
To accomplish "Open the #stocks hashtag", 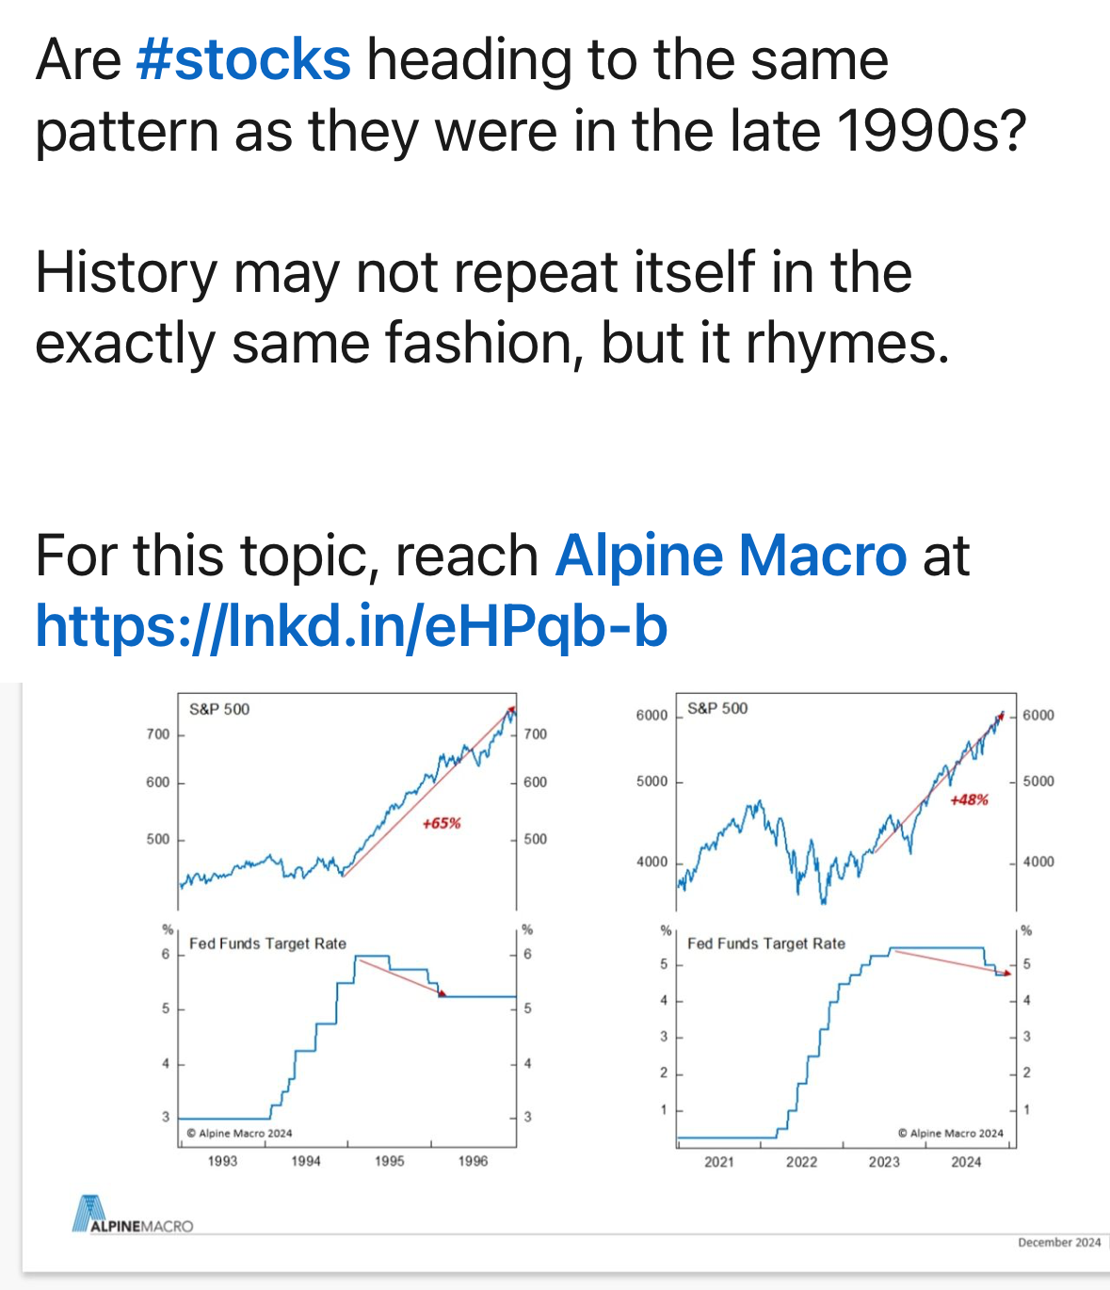I will click(x=244, y=60).
